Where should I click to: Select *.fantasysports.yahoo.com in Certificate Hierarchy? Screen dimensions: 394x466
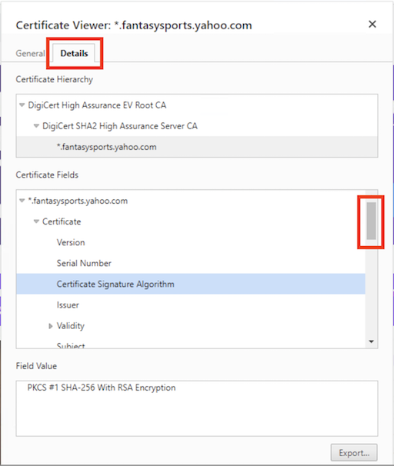tap(197, 147)
